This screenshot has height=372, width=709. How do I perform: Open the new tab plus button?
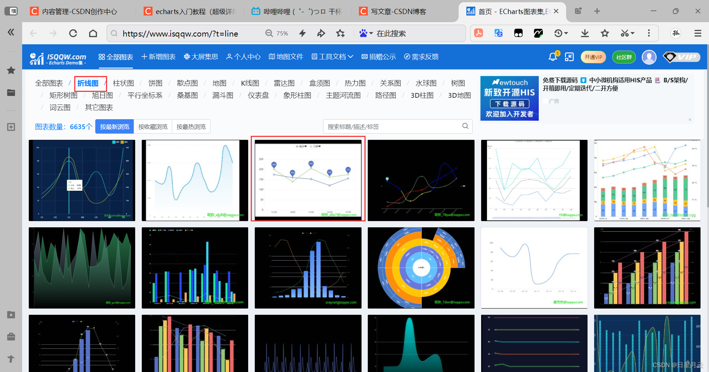coord(597,11)
